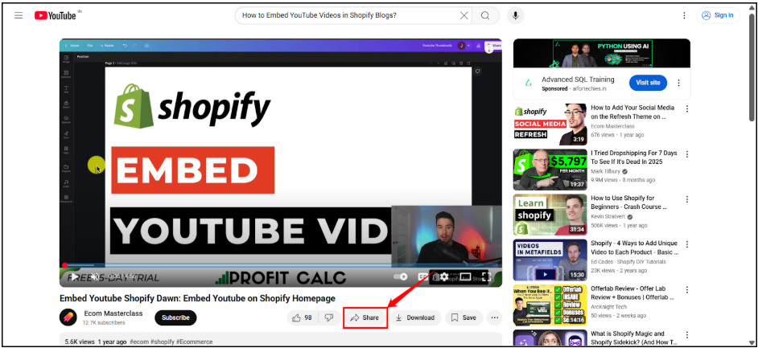Viewport: 758px width, 348px height.
Task: Open the $5,797 per month thumbnail (19:37)
Action: (x=550, y=170)
